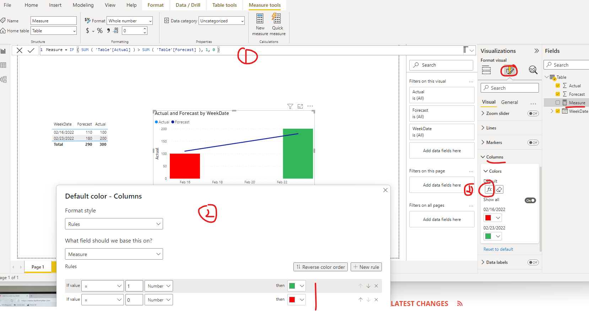Screen dimensions: 589x311
Task: Expand formula bar with chevron
Action: point(472,51)
